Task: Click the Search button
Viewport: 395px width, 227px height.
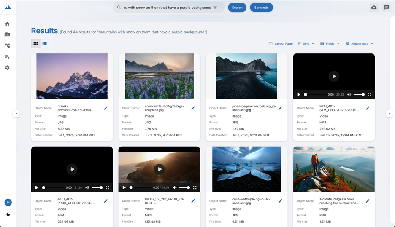Action: click(x=237, y=8)
